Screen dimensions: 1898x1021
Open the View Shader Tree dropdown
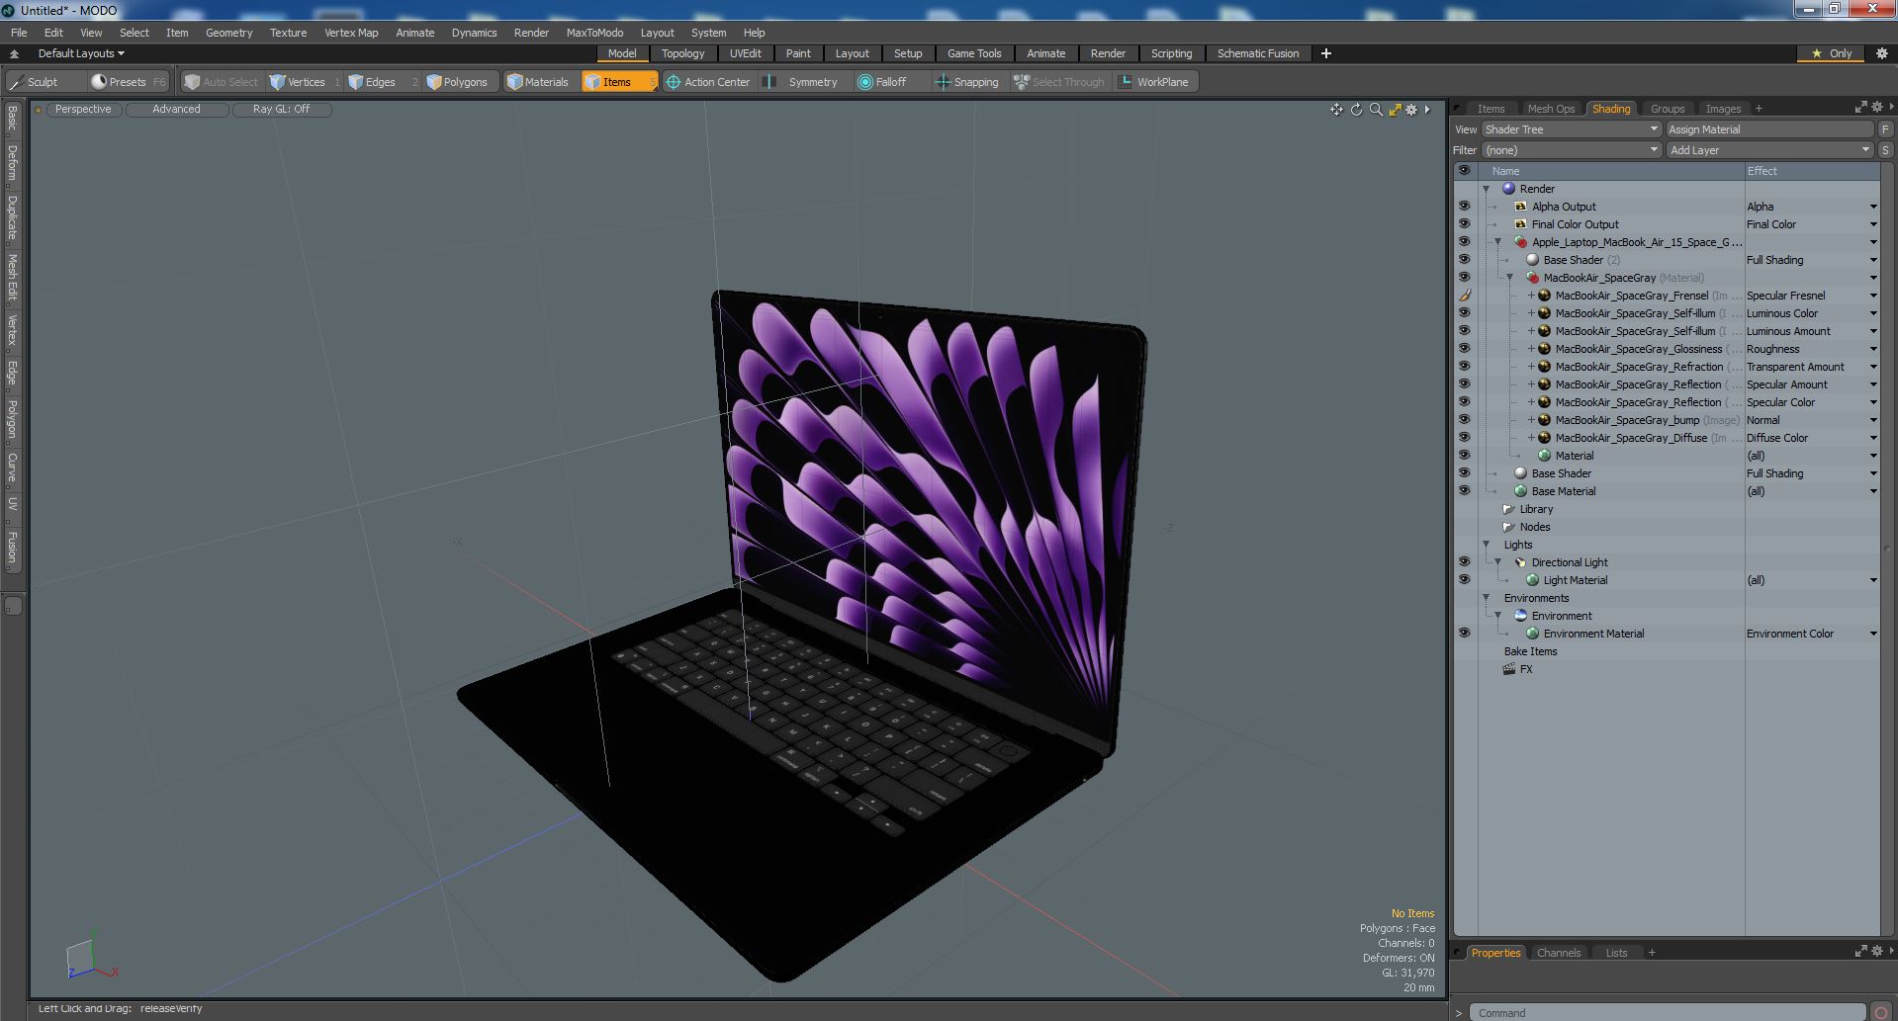[x=1571, y=129]
